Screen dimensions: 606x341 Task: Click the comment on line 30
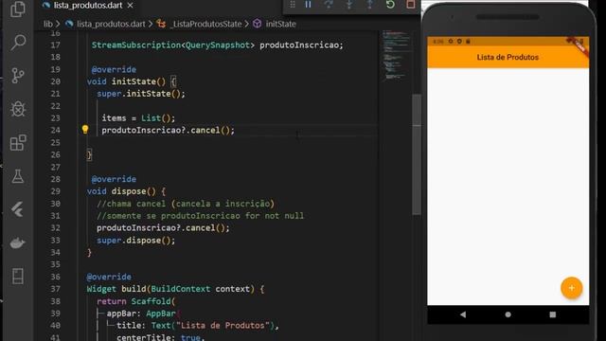point(186,204)
